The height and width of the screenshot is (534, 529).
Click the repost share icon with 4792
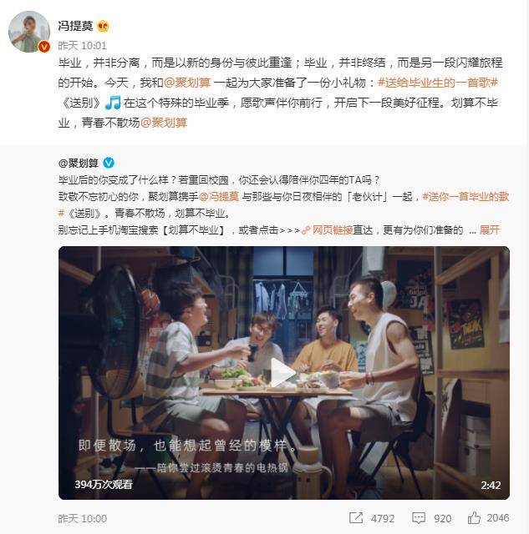(356, 518)
